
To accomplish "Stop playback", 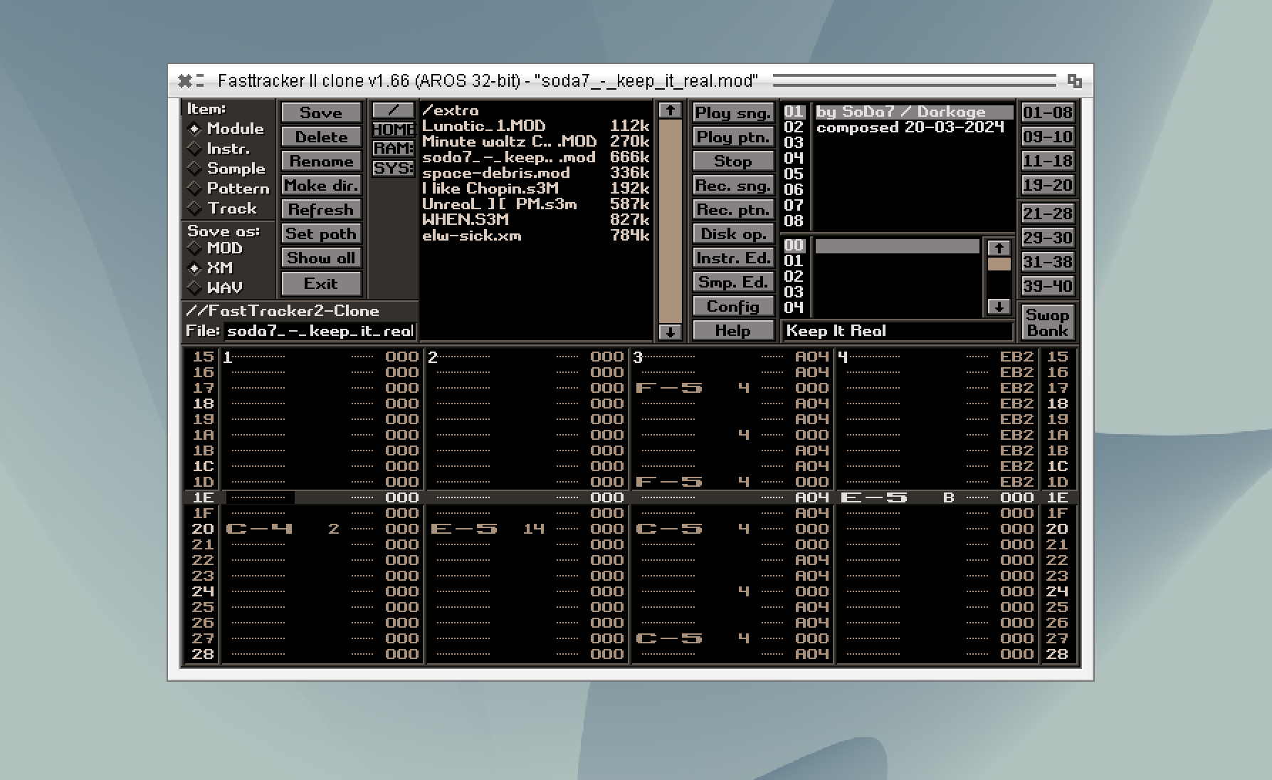I will pos(732,161).
